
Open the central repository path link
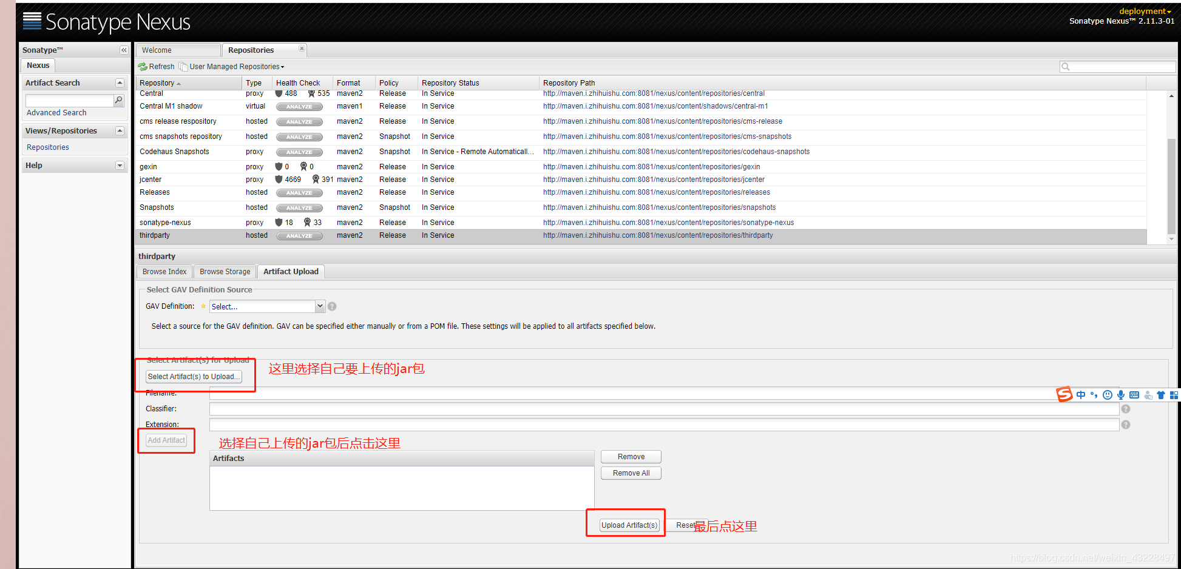(654, 93)
